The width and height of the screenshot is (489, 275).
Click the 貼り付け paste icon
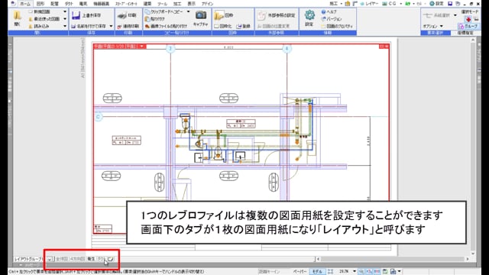[x=147, y=19]
